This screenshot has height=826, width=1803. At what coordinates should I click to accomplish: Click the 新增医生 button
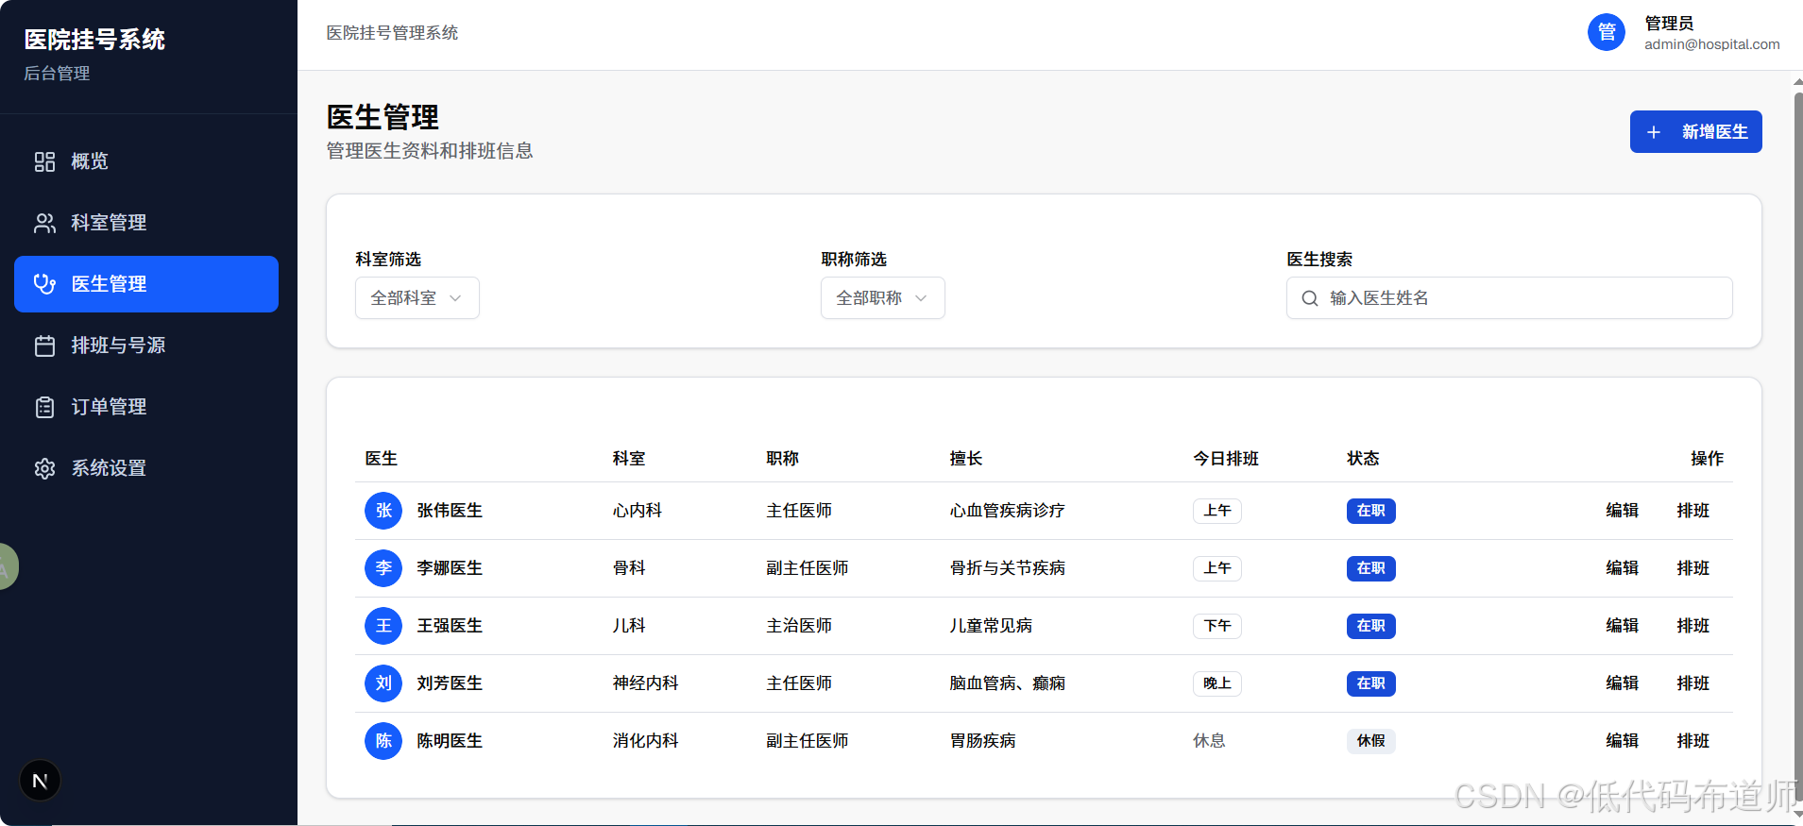coord(1695,132)
